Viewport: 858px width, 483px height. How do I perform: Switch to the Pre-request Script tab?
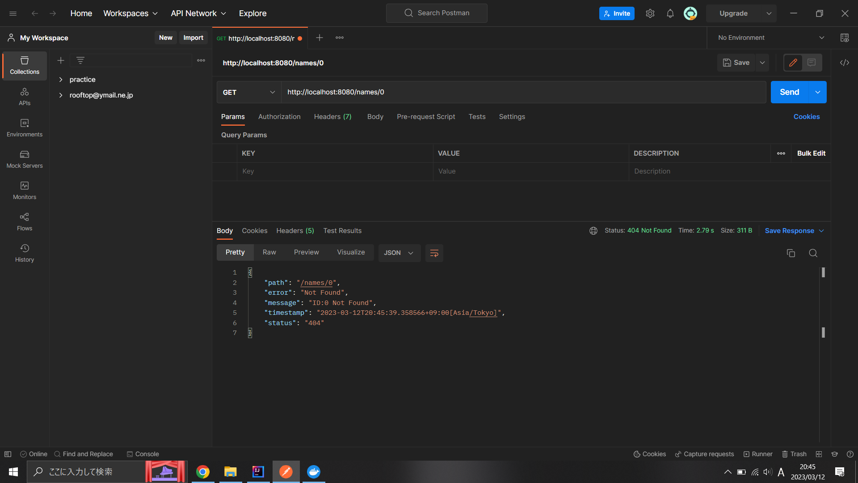click(426, 117)
